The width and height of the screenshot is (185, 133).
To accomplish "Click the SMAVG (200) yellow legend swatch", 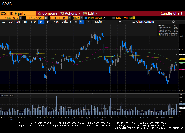I will point(159,35).
